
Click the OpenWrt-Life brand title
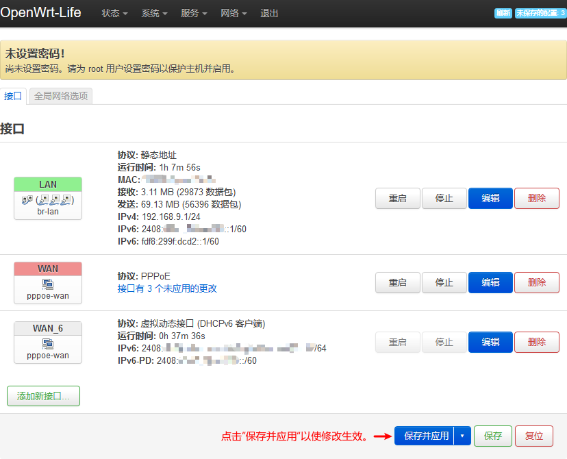[x=41, y=12]
